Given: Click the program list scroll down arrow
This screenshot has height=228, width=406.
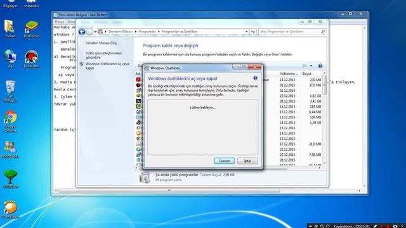Looking at the screenshot, I should click(x=324, y=163).
